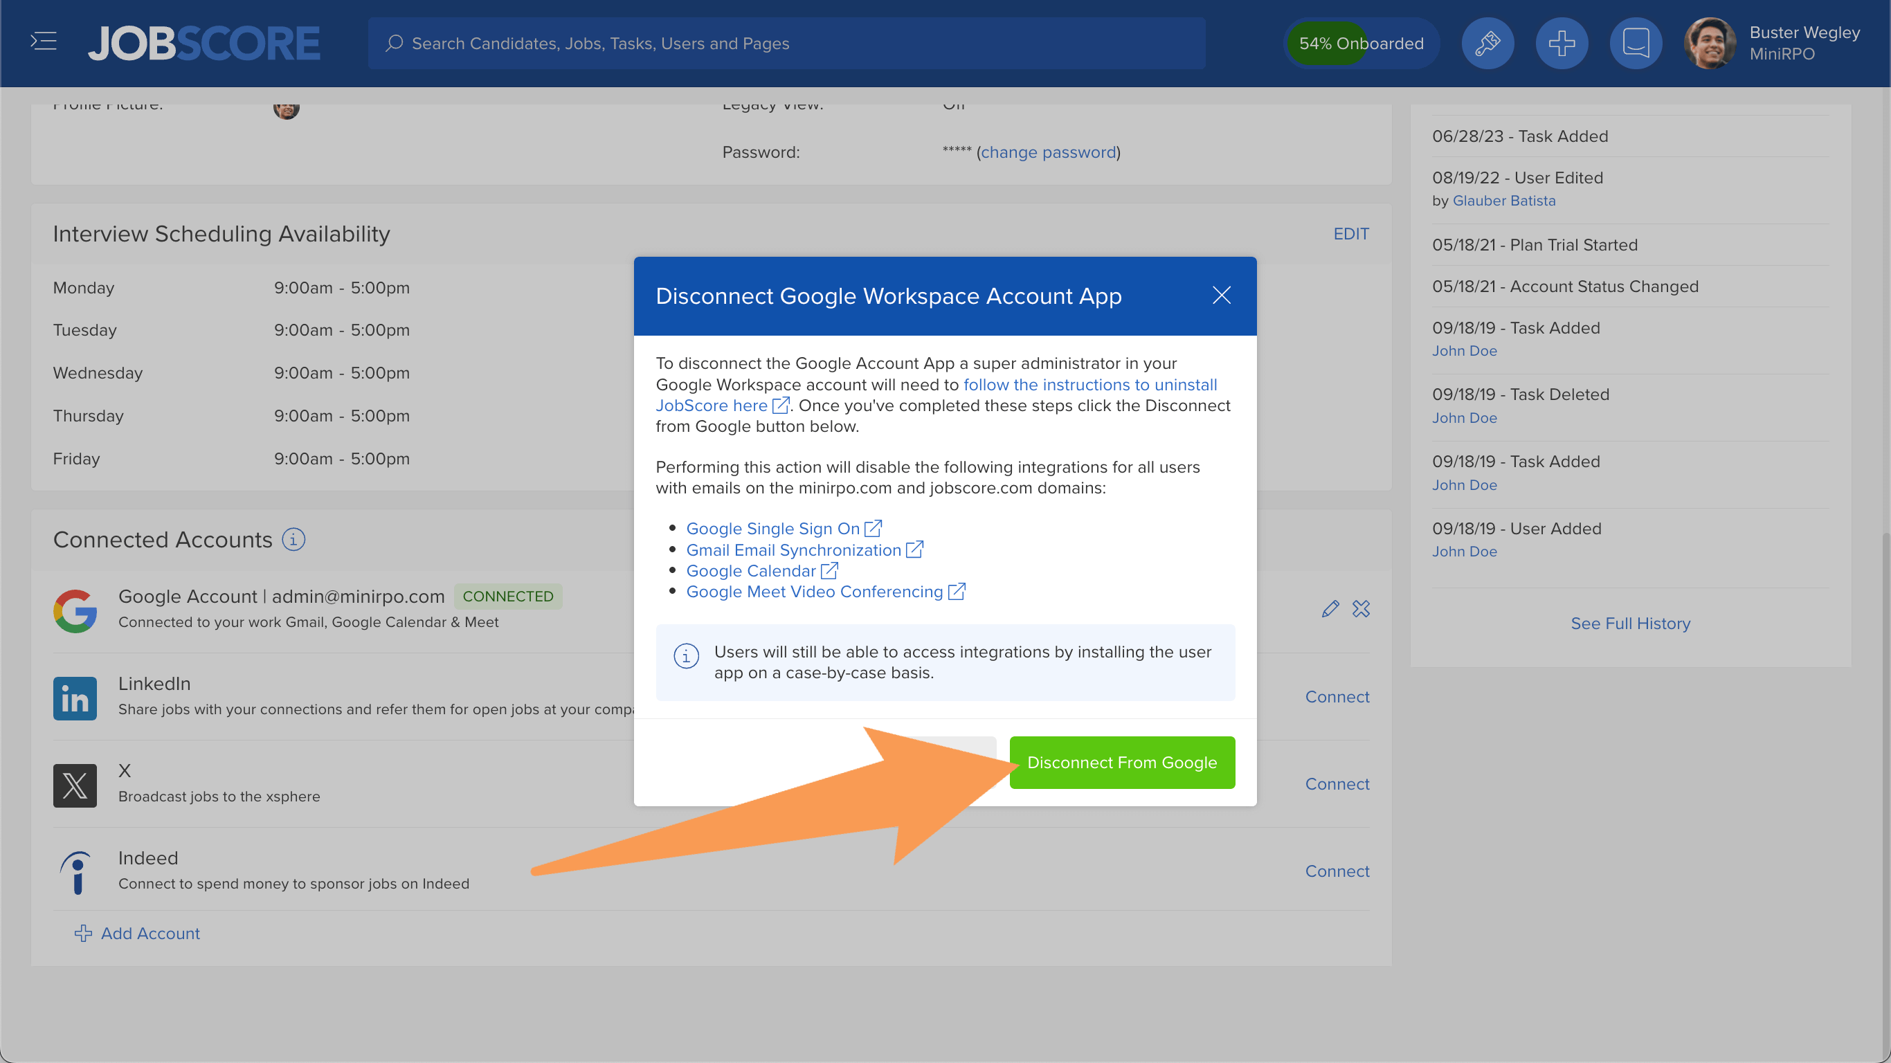The width and height of the screenshot is (1891, 1063).
Task: Open See Full History link
Action: [x=1631, y=624]
